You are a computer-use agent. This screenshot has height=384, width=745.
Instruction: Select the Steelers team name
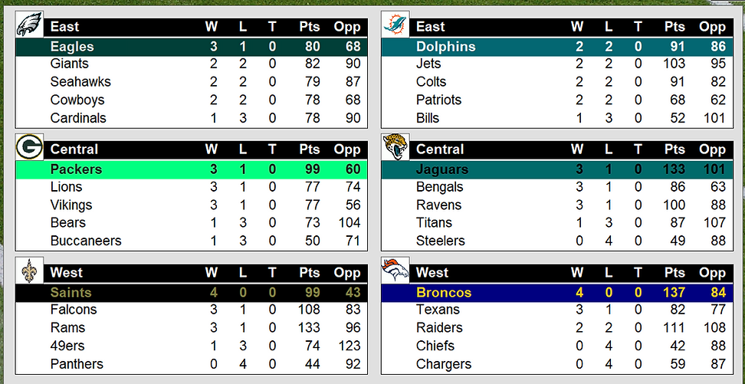coord(441,241)
